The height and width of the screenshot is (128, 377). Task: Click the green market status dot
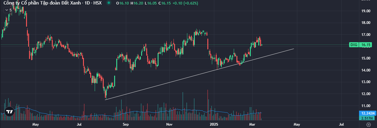[108, 3]
